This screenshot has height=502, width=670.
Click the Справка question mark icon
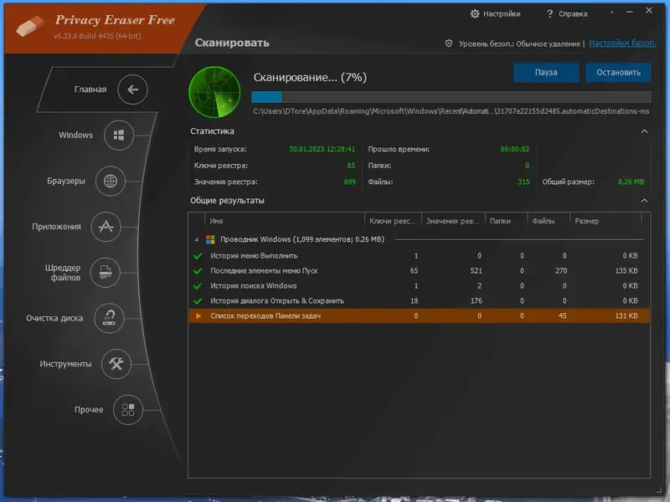[550, 13]
